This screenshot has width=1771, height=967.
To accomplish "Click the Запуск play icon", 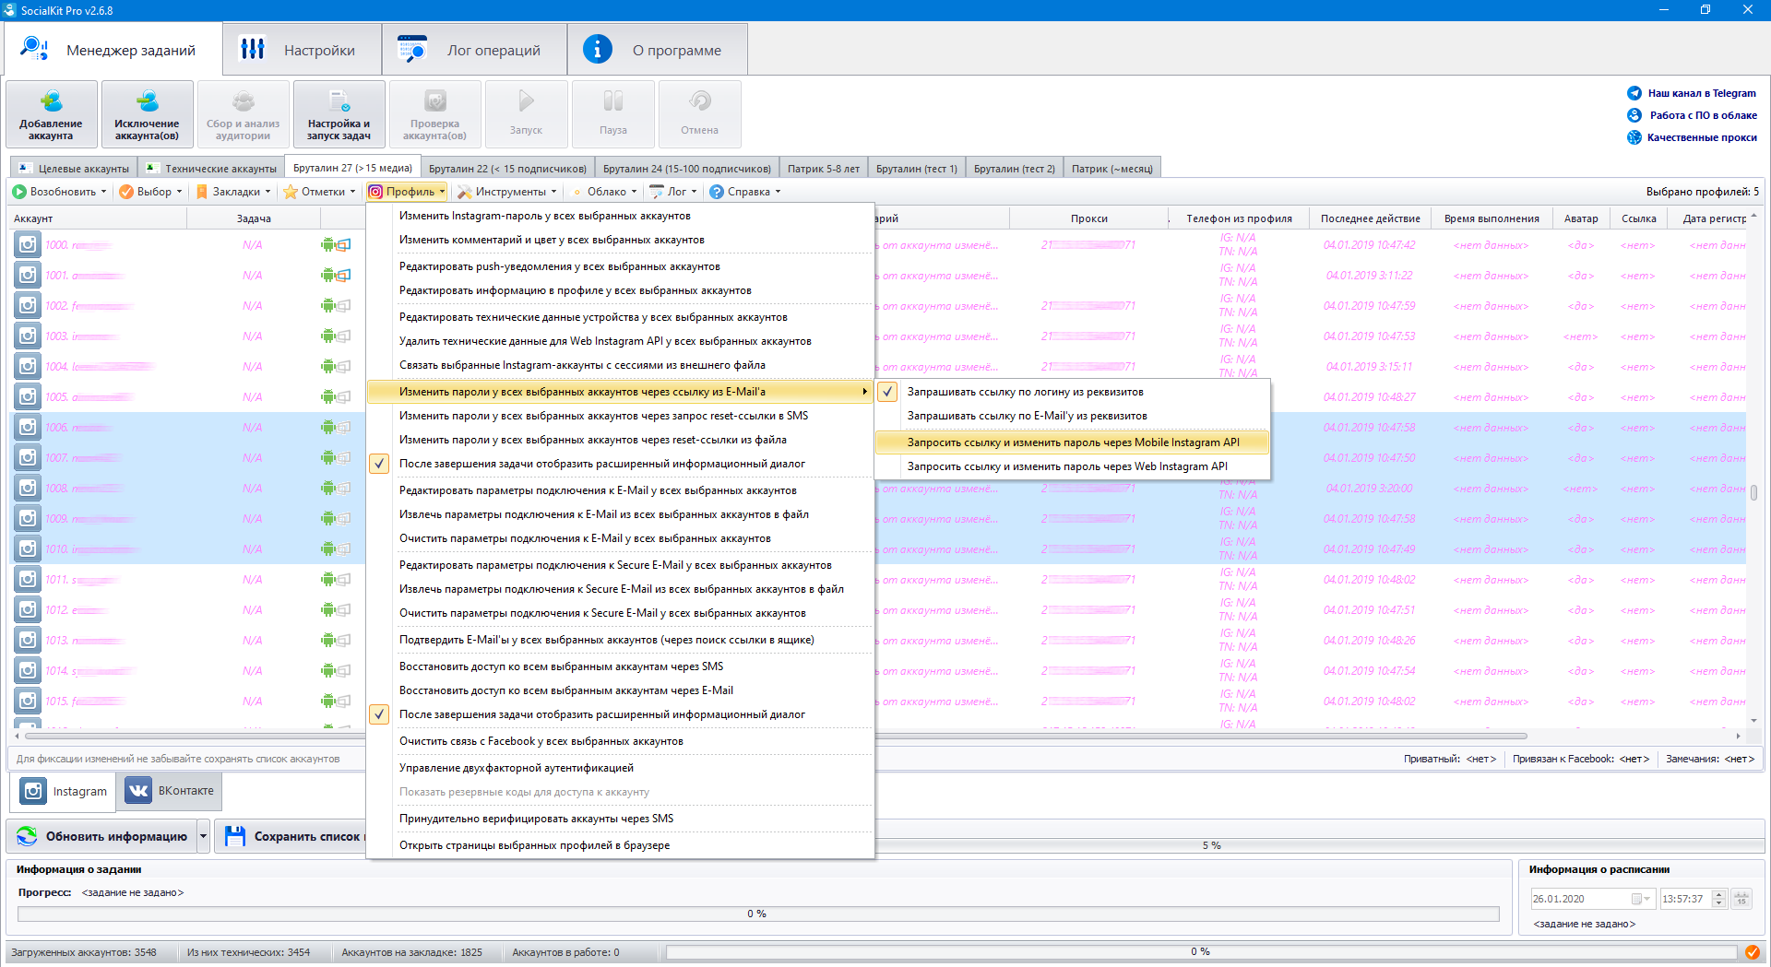I will (x=526, y=100).
